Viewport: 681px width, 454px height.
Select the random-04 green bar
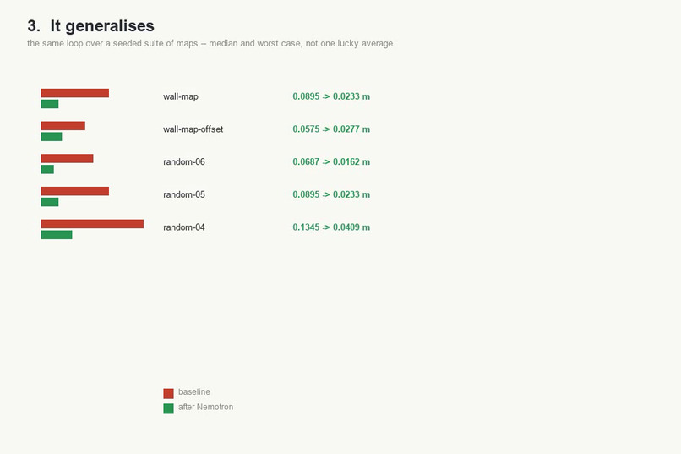(57, 235)
